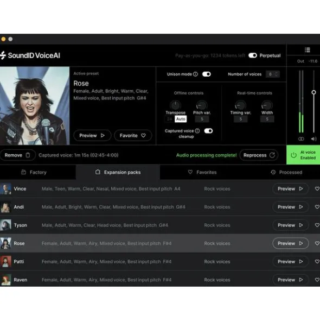Preview the Andi voice

click(290, 207)
